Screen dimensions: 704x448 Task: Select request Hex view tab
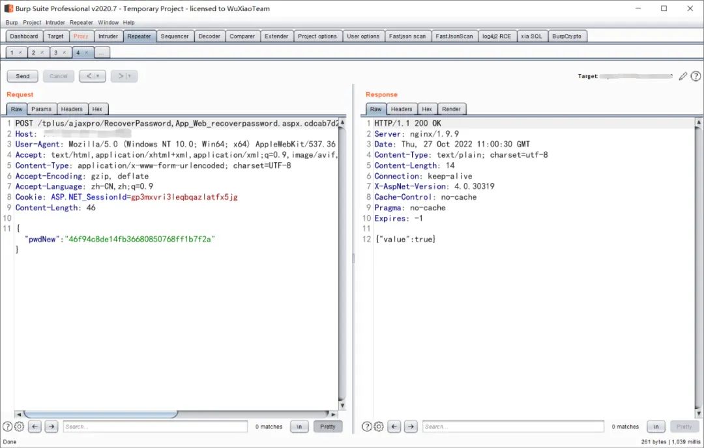97,109
